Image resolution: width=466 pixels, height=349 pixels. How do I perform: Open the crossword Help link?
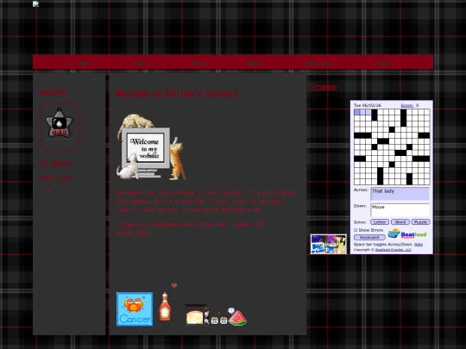[x=419, y=244]
